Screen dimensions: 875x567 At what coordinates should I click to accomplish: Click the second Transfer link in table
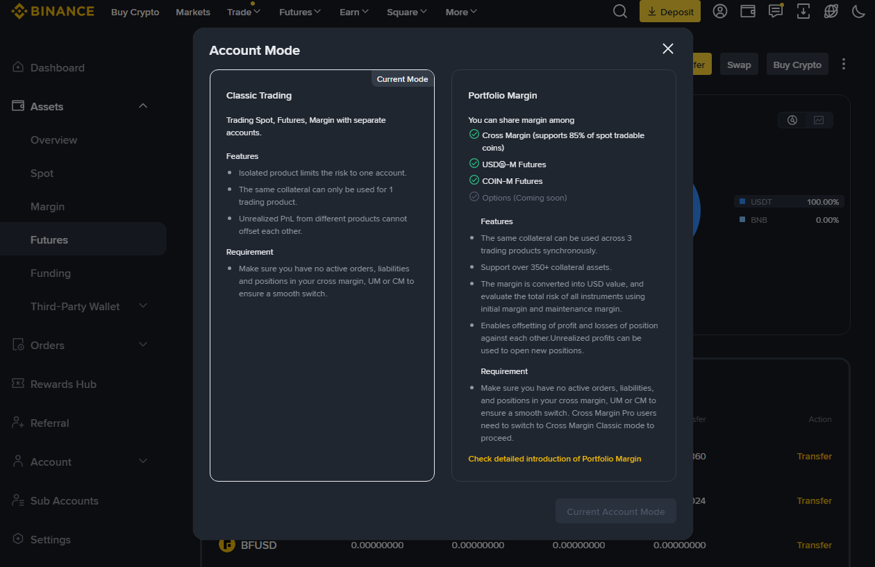click(x=815, y=500)
